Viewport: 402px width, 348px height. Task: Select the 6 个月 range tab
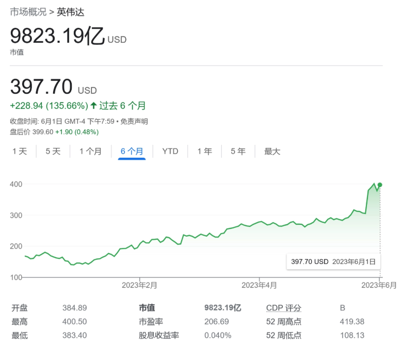coord(132,152)
